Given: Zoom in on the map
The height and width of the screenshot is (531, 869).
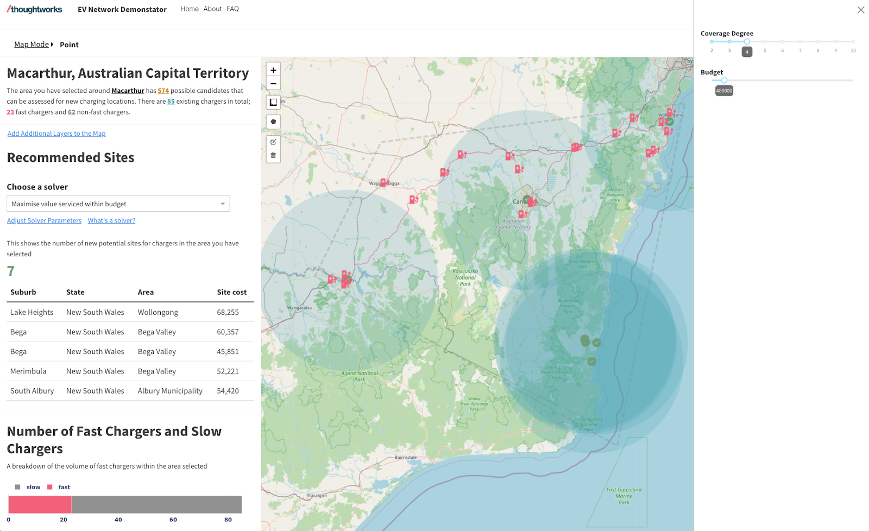Looking at the screenshot, I should click(273, 70).
